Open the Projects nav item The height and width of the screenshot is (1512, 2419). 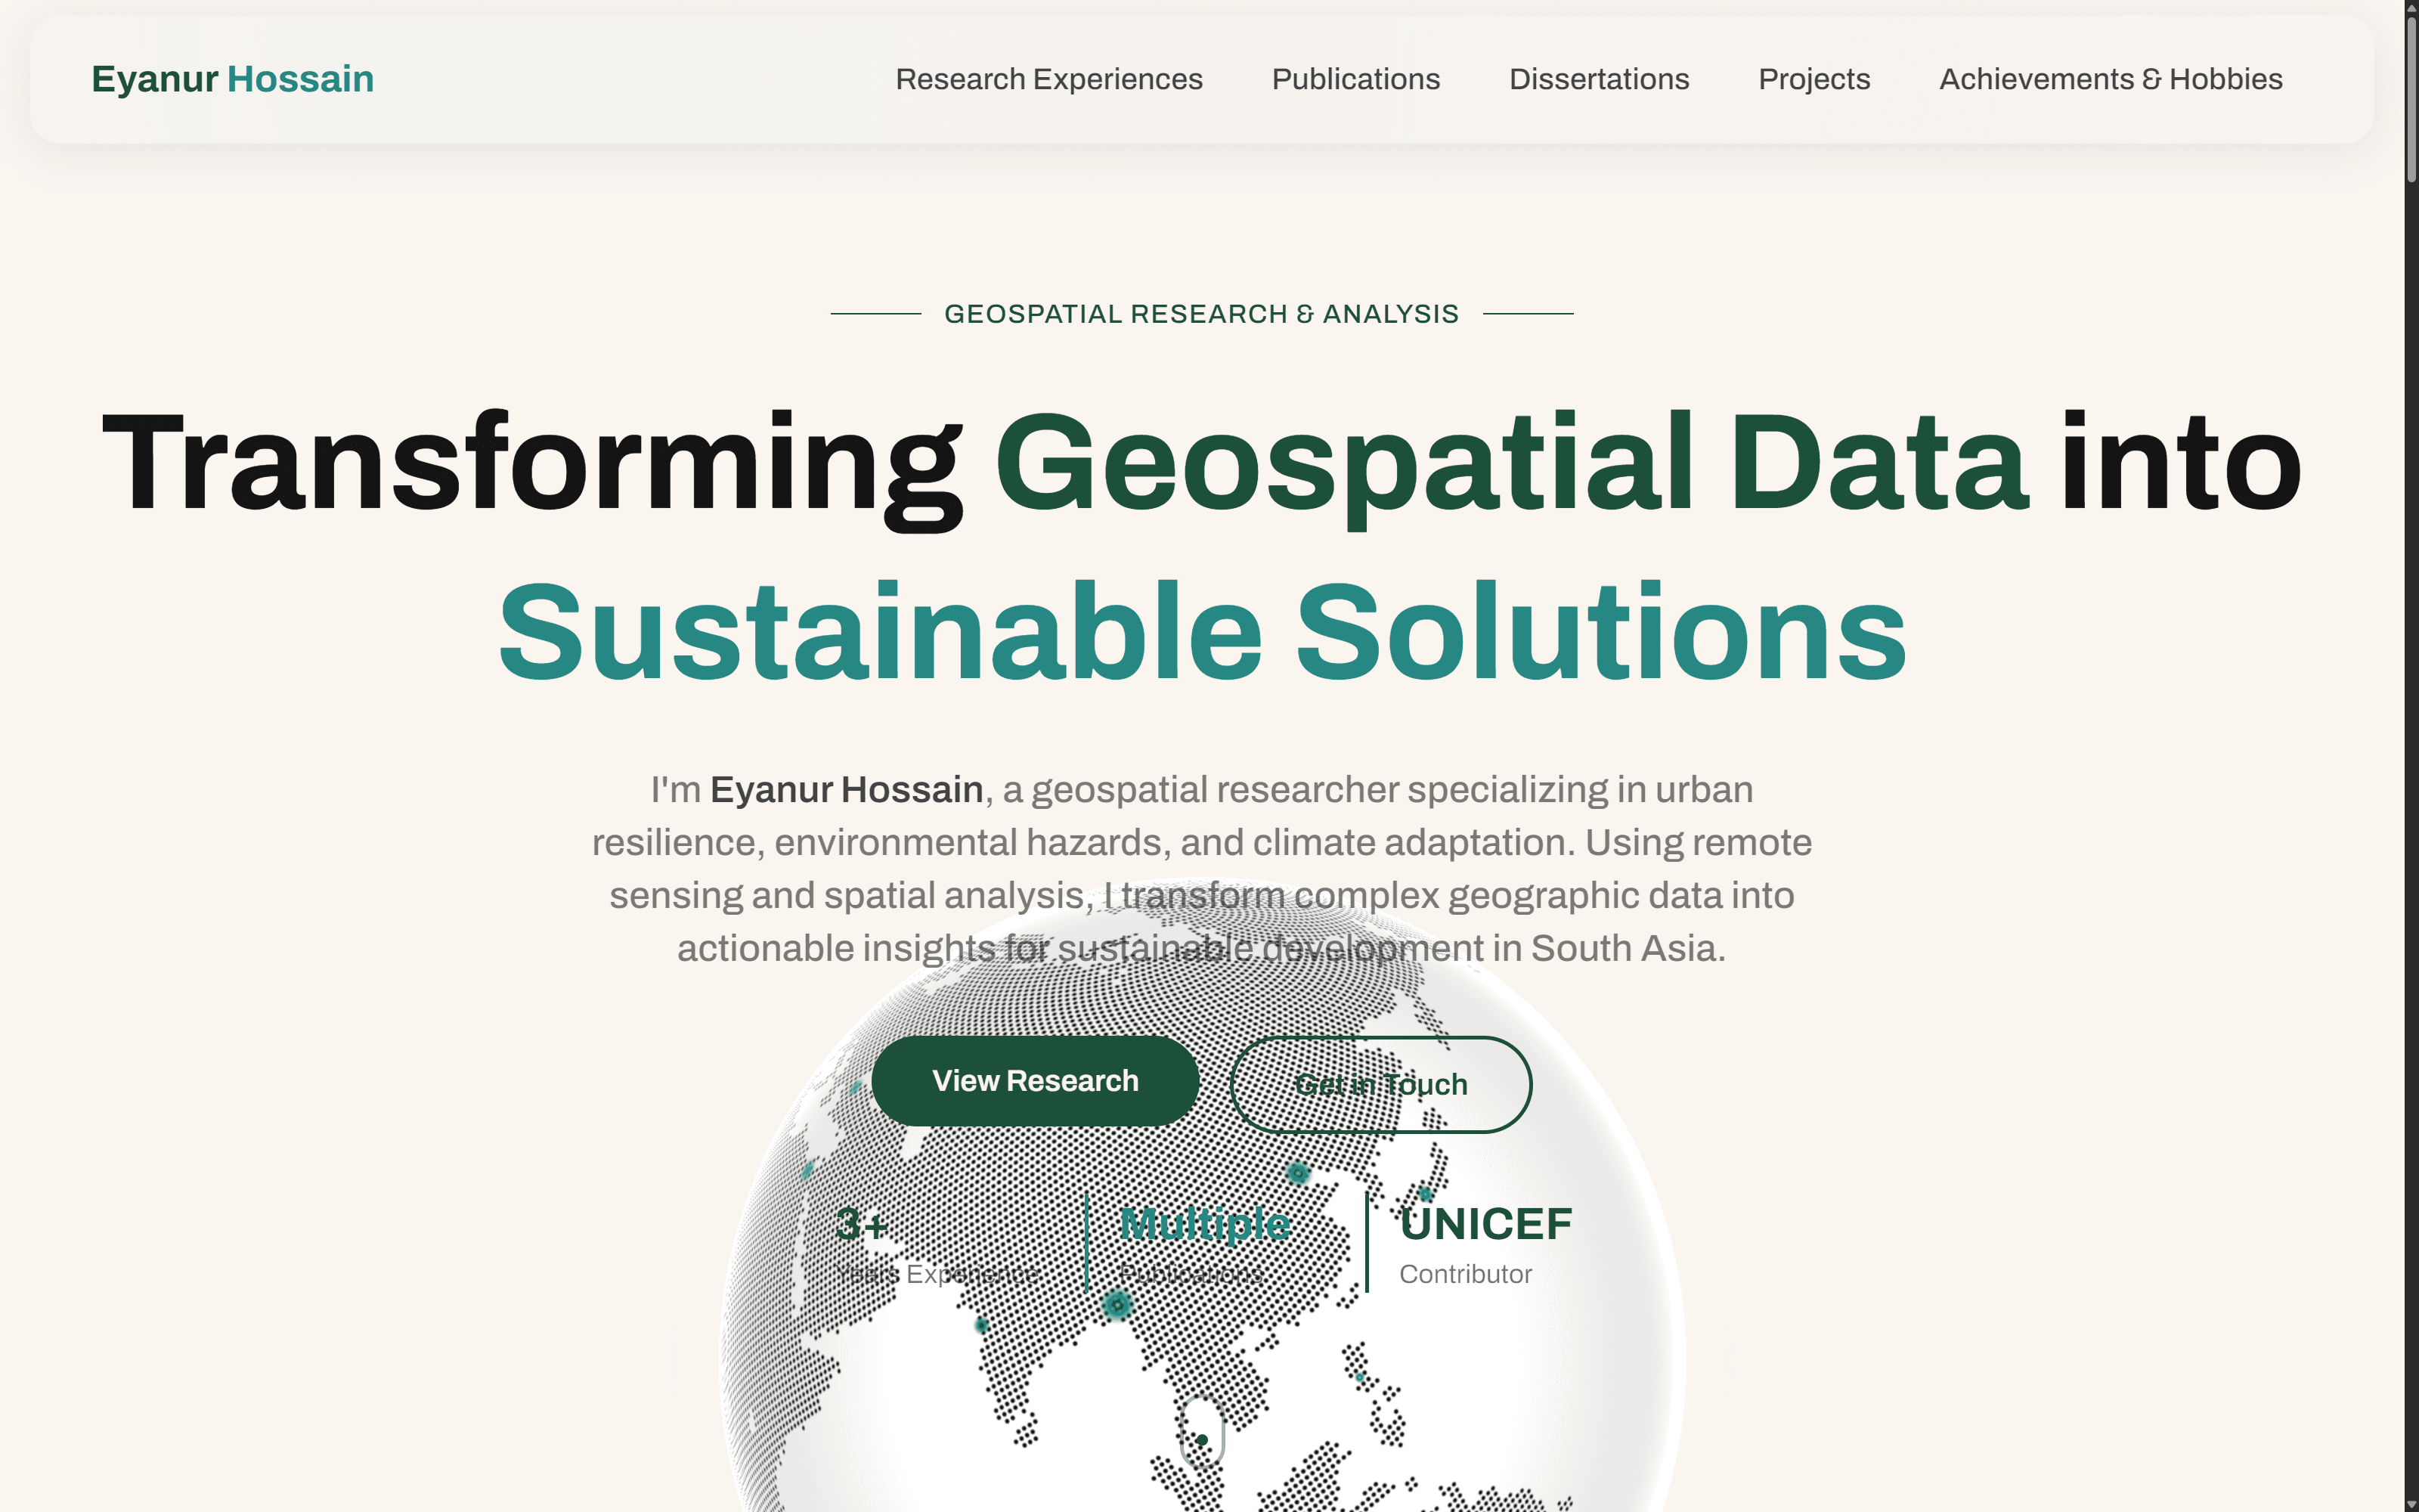tap(1813, 79)
